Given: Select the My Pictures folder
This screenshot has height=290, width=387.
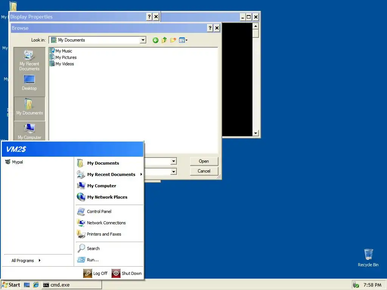Looking at the screenshot, I should point(63,57).
